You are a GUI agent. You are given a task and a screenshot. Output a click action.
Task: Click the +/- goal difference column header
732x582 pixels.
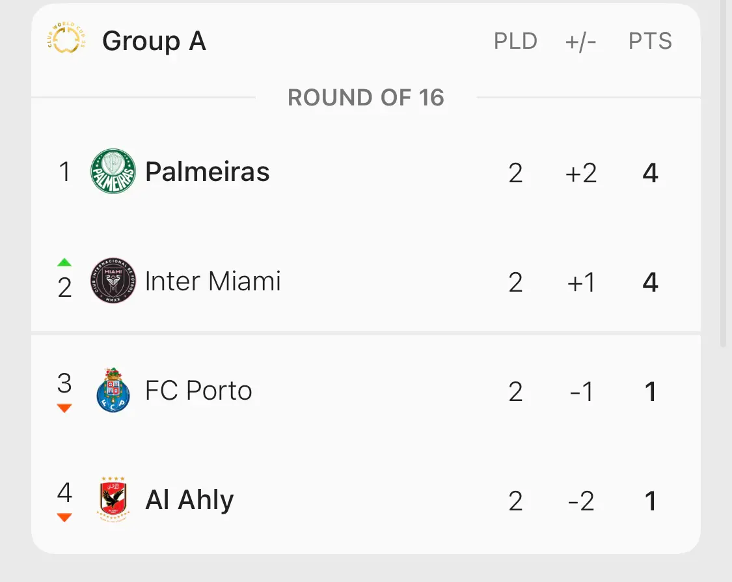[x=581, y=42]
